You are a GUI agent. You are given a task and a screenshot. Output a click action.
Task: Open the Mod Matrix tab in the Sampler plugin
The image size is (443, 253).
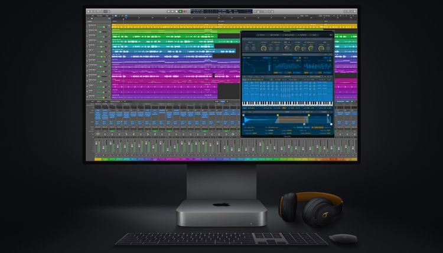point(274,35)
